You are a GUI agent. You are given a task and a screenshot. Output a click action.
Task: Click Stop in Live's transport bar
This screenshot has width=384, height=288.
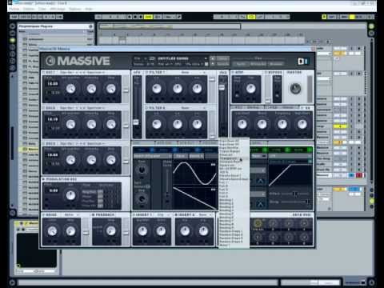point(135,17)
